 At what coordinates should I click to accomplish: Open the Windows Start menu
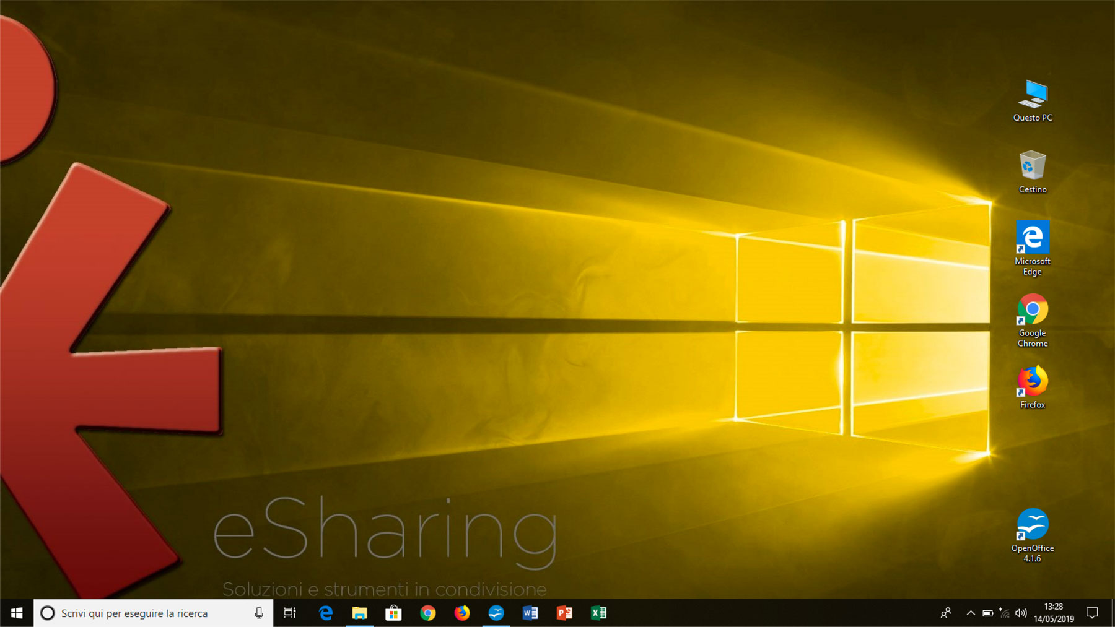pos(17,613)
